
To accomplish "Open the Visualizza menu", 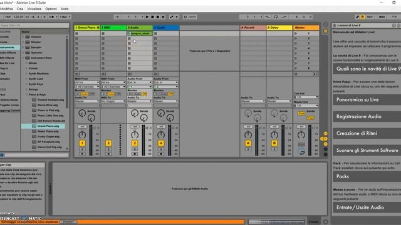I will point(34,9).
